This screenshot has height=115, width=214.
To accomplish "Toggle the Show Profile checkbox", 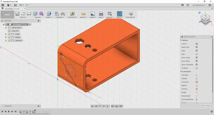I will [x=197, y=57].
